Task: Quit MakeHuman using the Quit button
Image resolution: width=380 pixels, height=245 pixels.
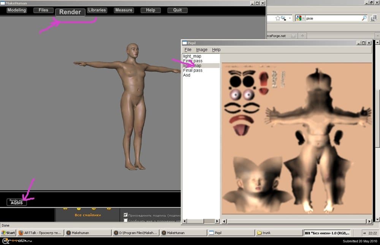Action: [x=177, y=10]
